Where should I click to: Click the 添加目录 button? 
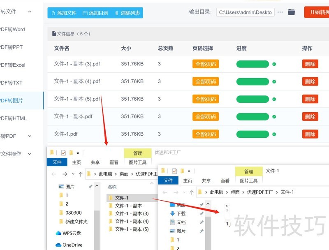(95, 13)
